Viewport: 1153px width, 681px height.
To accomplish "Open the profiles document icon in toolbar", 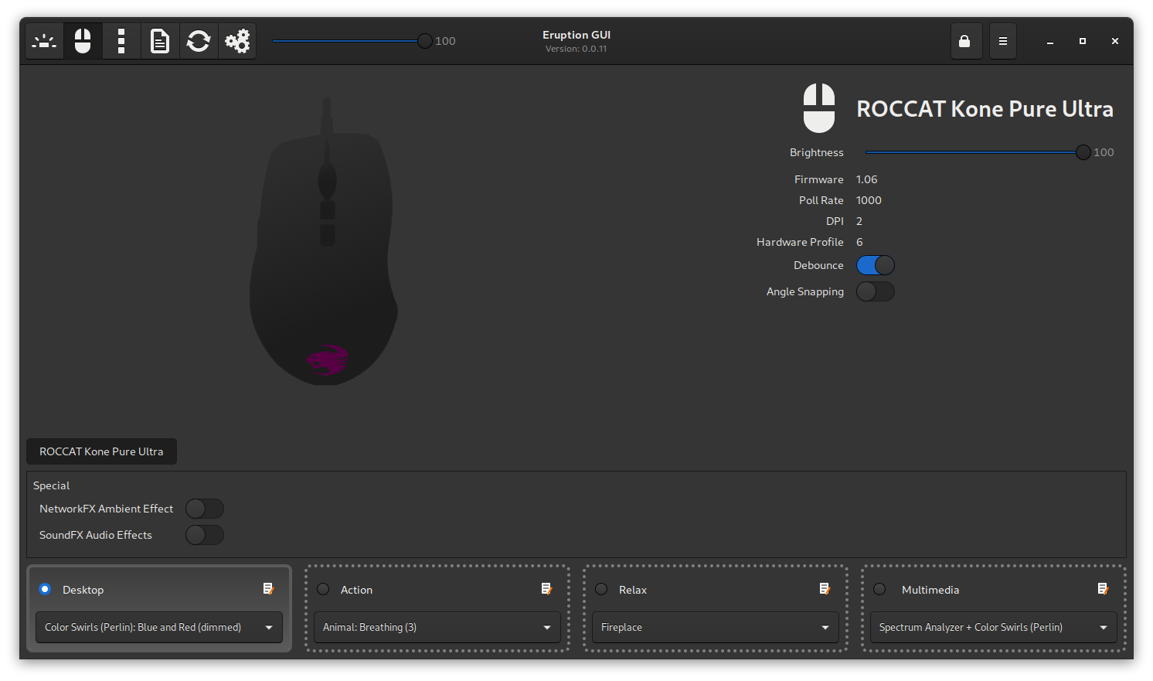I will (x=160, y=41).
